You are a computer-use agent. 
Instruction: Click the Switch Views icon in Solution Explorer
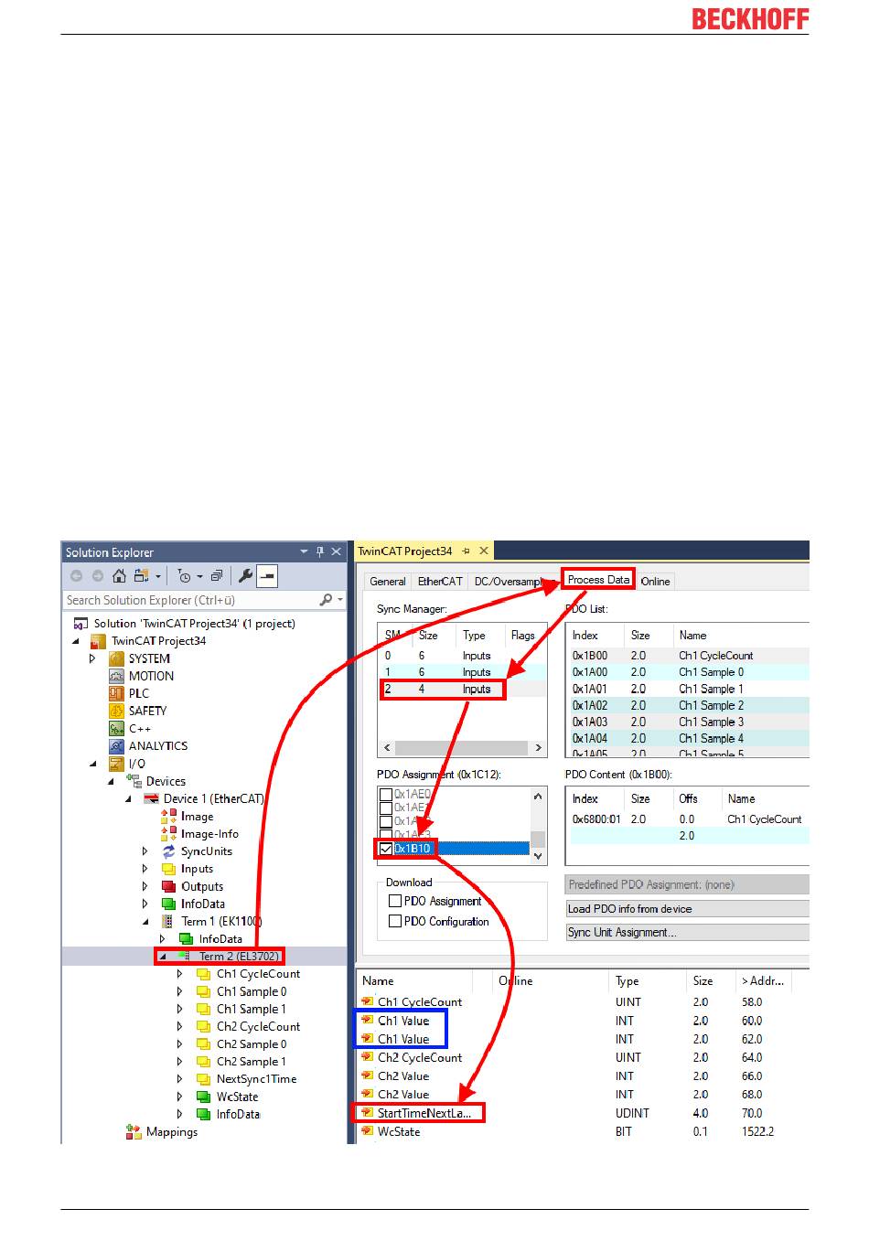[x=142, y=576]
